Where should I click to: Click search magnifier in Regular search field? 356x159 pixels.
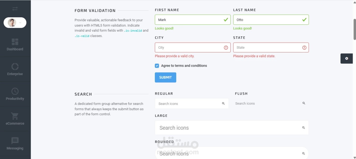223,104
